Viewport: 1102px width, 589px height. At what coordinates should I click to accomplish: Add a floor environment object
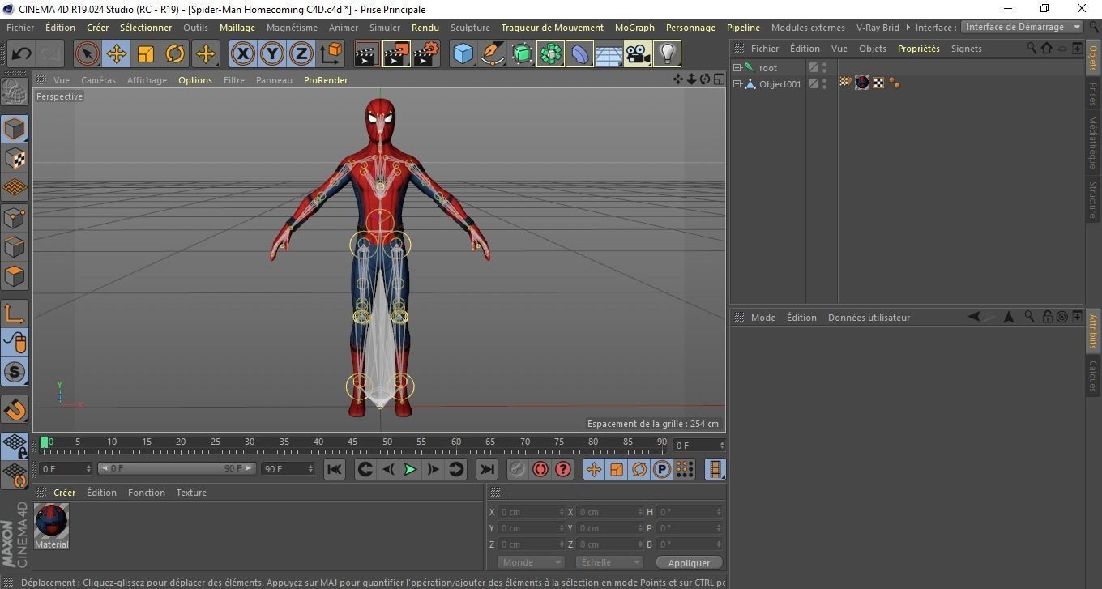pos(609,54)
